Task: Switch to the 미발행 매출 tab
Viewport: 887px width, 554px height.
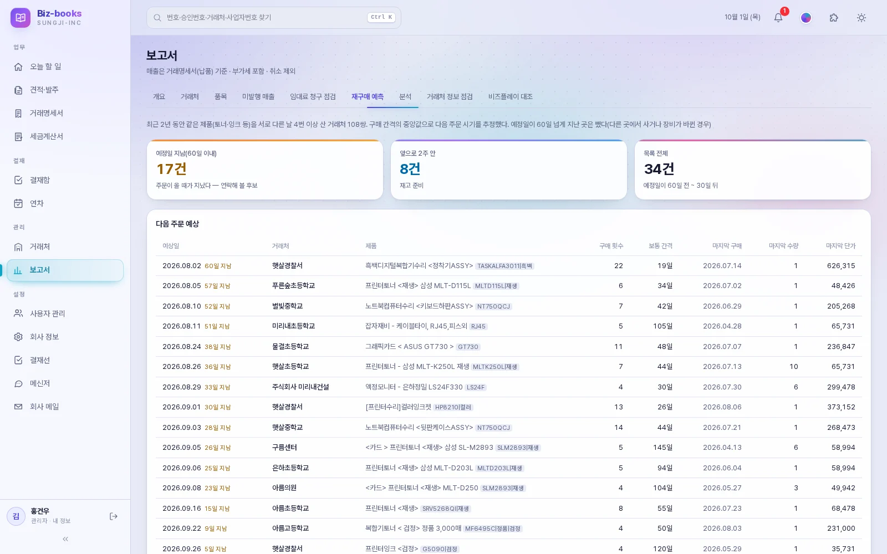Action: [x=258, y=97]
